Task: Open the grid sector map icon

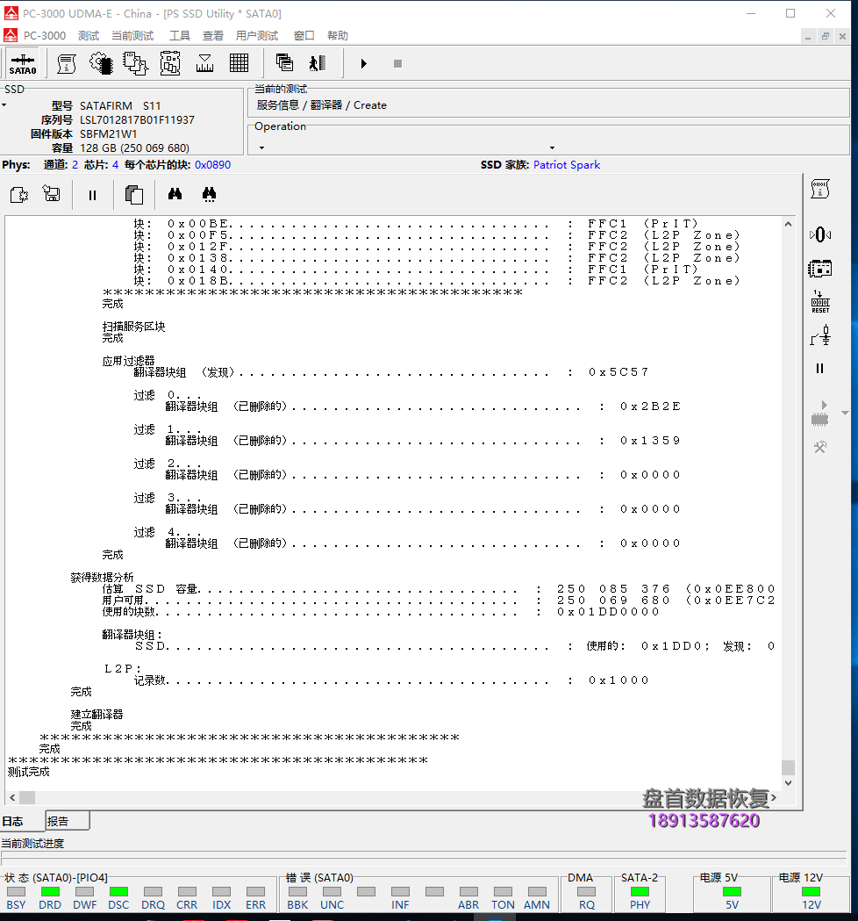Action: pos(239,63)
